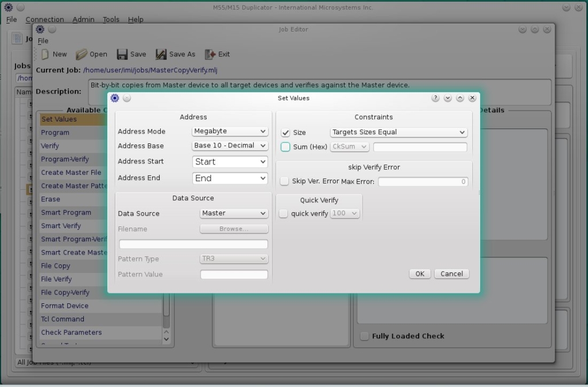Open the Data Source dropdown
Viewport: 588px width, 387px height.
click(234, 213)
